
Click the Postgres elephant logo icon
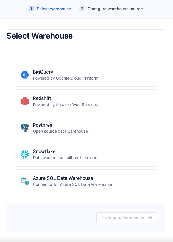pos(25,128)
